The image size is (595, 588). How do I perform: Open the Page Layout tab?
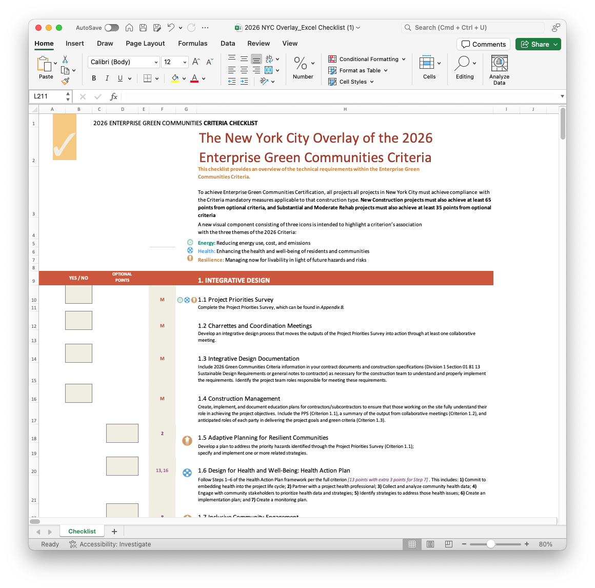tap(145, 43)
